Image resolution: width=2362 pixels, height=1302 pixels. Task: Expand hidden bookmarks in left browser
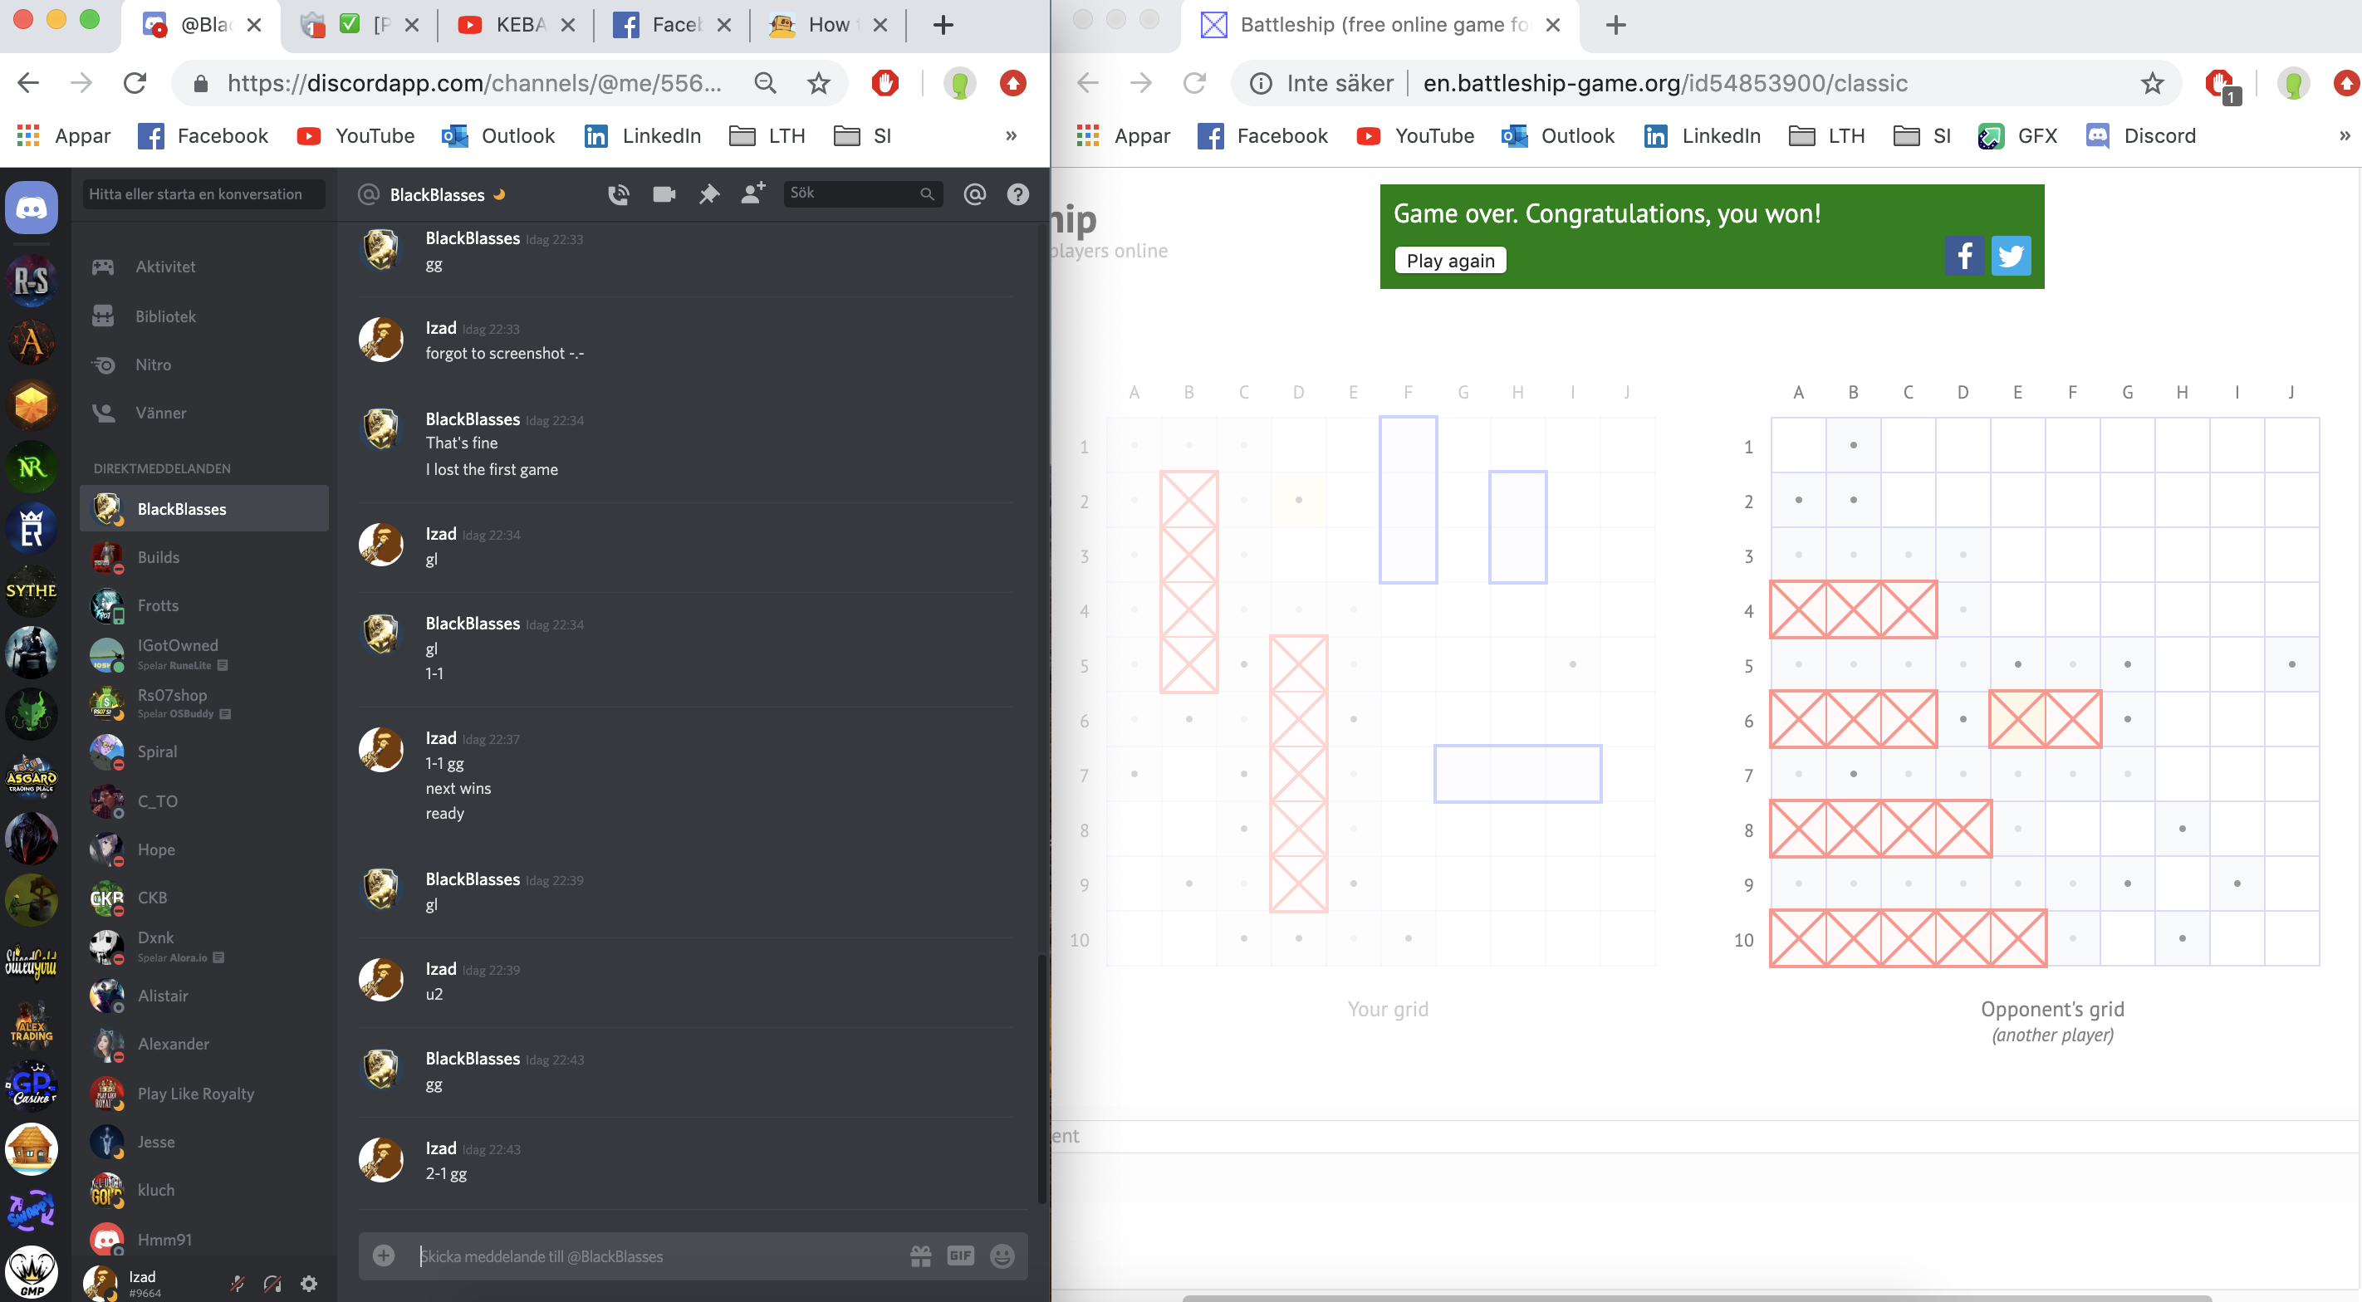pyautogui.click(x=1011, y=135)
